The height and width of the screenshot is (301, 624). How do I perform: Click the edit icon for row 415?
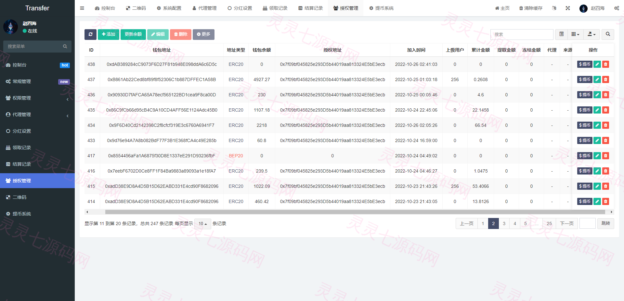point(597,186)
